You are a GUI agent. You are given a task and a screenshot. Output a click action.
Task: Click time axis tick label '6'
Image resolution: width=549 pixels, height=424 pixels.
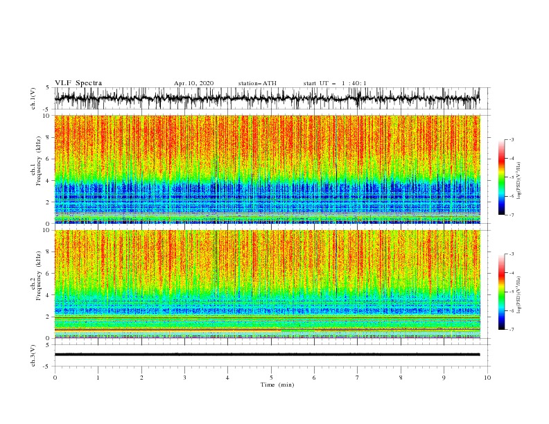click(x=314, y=378)
